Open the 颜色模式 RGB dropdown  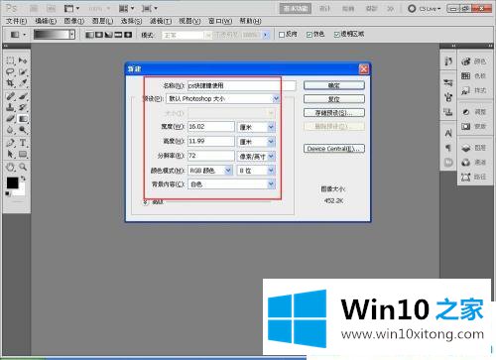pos(228,171)
